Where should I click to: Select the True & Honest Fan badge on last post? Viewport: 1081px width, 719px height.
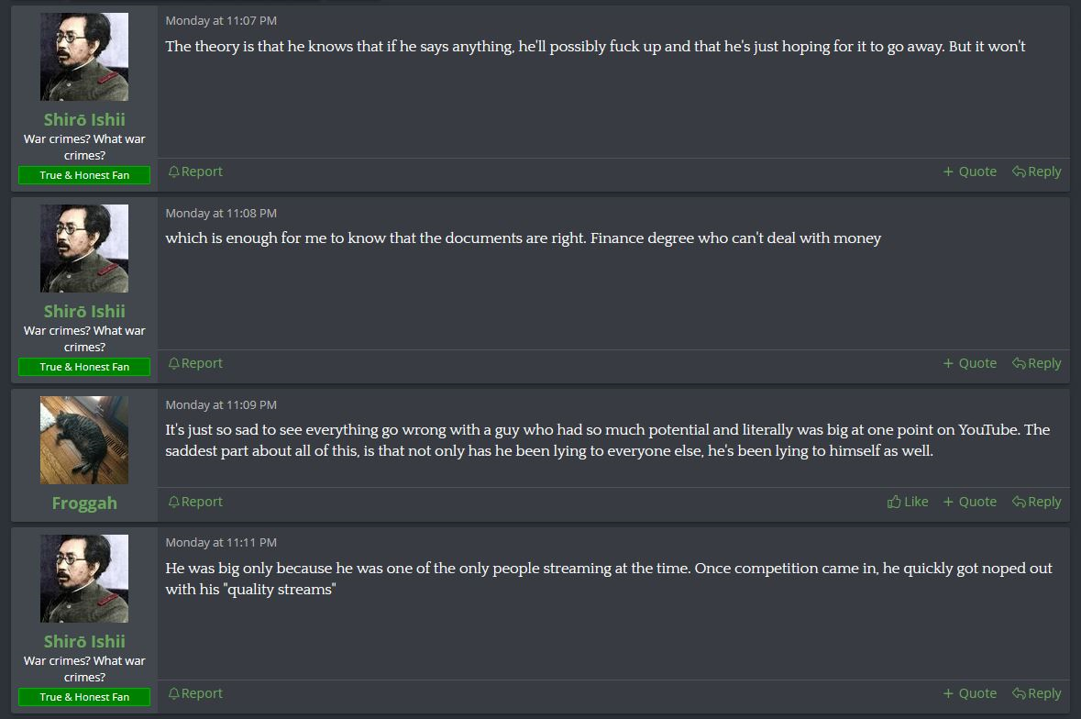84,697
